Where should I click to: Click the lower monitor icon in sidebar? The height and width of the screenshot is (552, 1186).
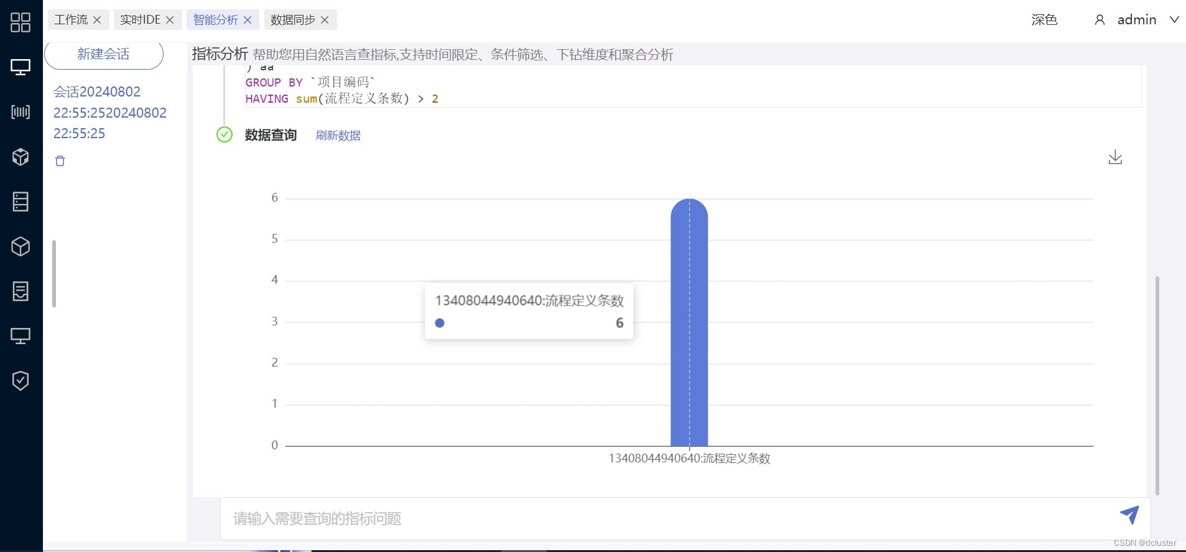21,336
